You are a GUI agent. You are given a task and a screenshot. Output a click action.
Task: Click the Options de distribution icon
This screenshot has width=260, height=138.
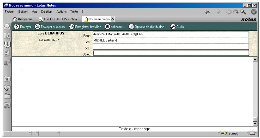point(131,27)
